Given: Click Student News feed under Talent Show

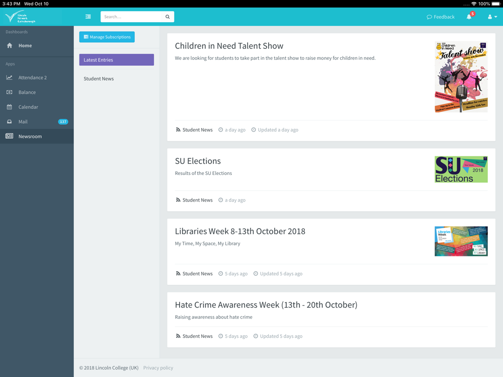Looking at the screenshot, I should [197, 130].
